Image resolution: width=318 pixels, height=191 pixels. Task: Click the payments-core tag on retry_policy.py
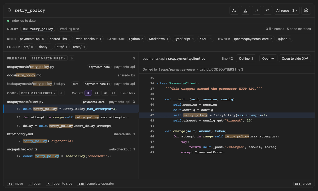tap(99, 67)
